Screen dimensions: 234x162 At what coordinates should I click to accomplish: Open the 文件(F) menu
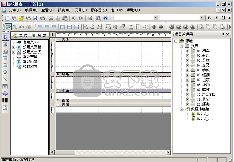tap(15, 10)
